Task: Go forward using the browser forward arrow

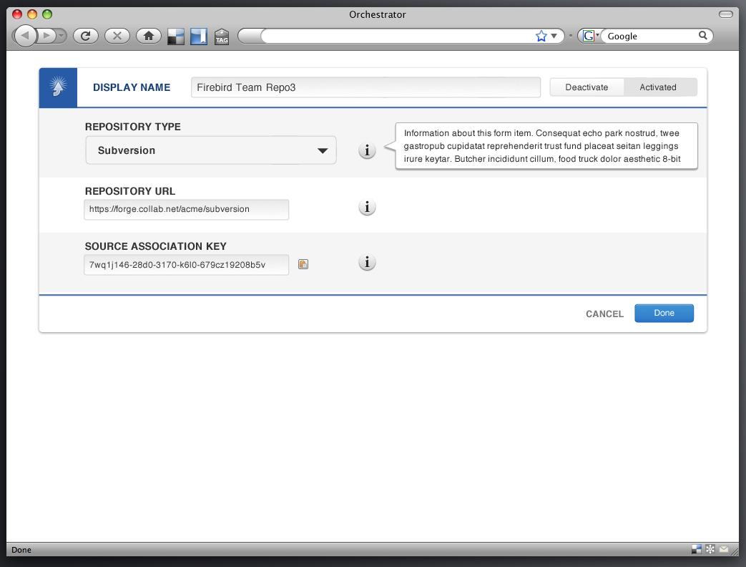Action: 46,35
